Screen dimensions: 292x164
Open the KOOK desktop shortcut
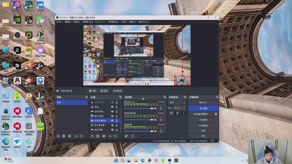[40, 127]
